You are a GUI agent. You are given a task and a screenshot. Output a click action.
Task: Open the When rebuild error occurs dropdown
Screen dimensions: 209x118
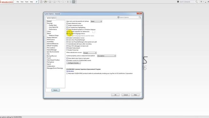click(90, 53)
